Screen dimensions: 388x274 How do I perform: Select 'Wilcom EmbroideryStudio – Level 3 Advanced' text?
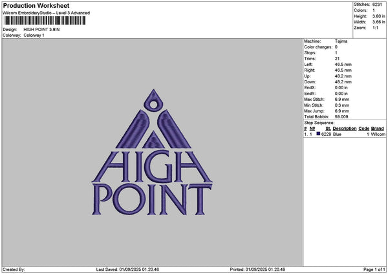[x=47, y=13]
